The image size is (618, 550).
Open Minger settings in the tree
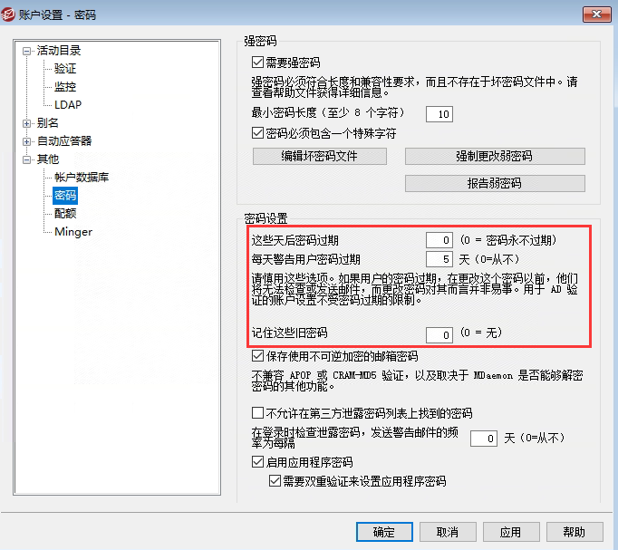(x=73, y=232)
